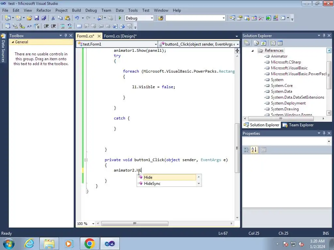Screen dimensions: 334x250
Task: Click the Add New Item toolbar icon
Action: coord(19,18)
